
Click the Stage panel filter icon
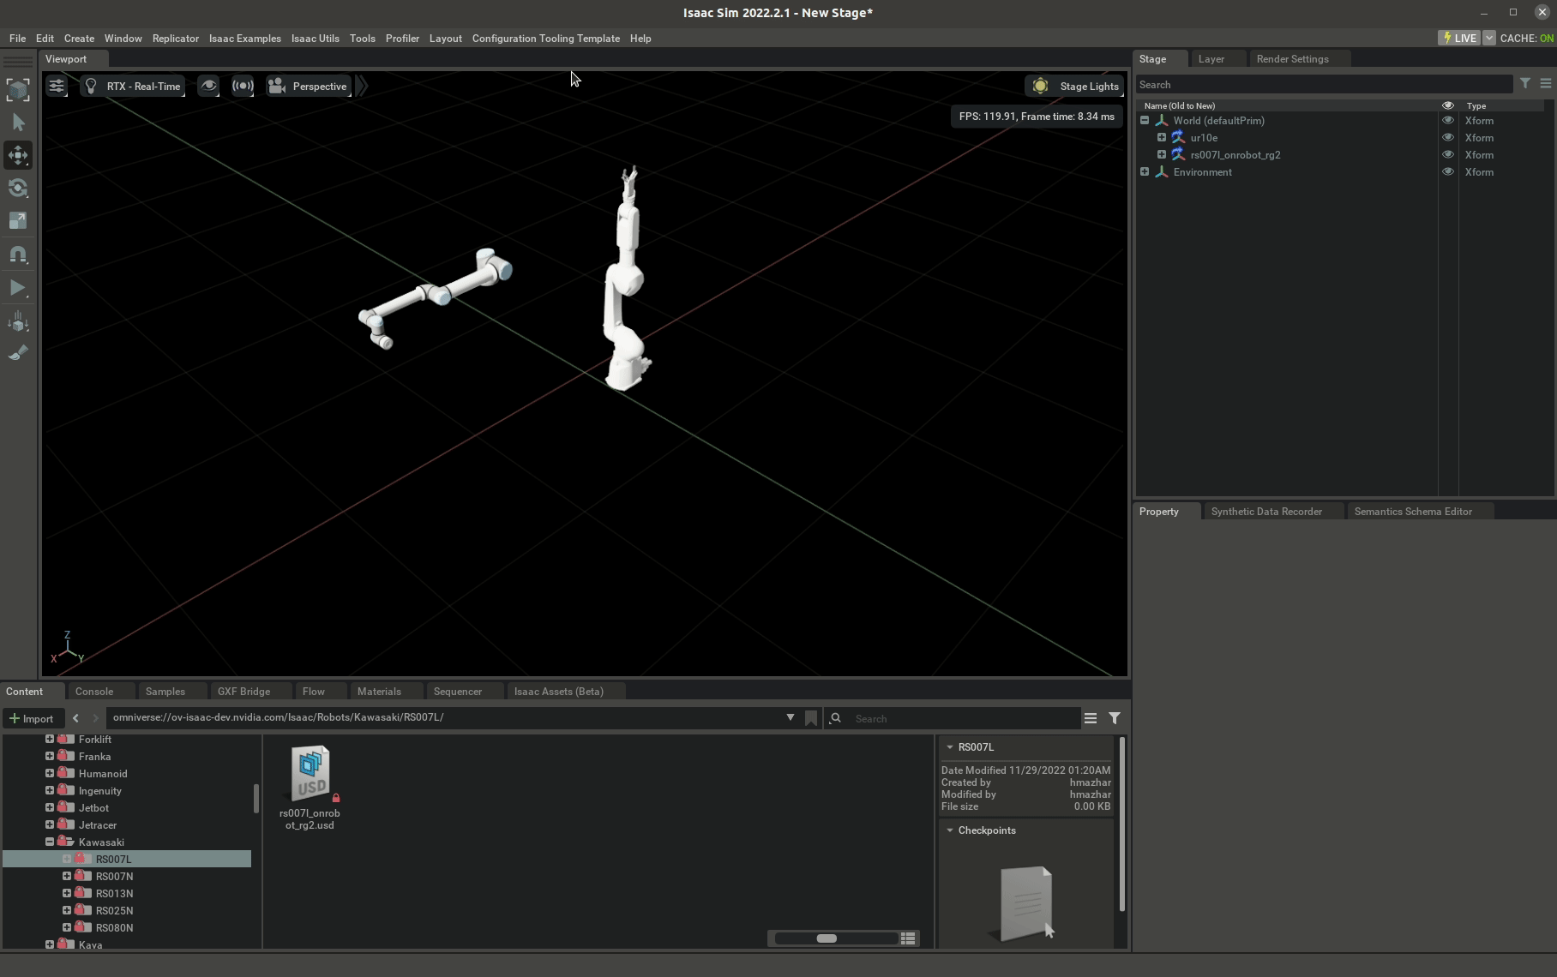coord(1525,83)
